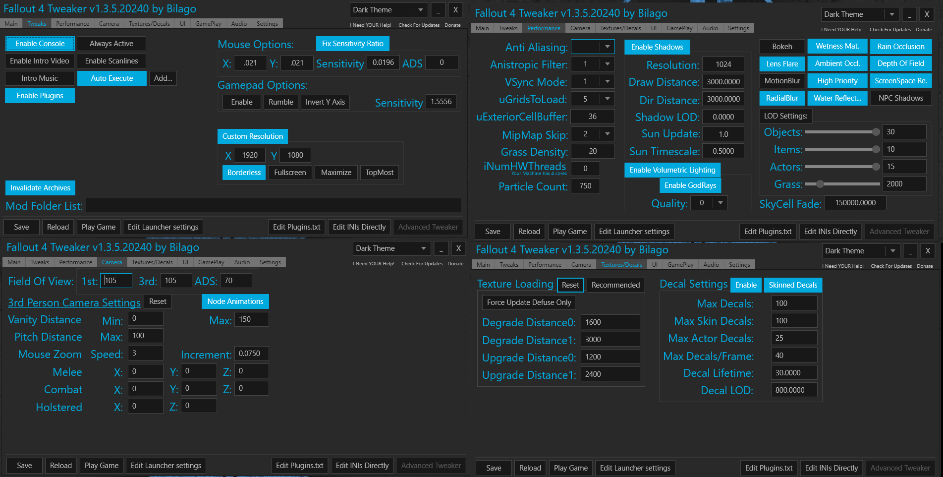Click the Invalidate Archives button
943x477 pixels.
pyautogui.click(x=40, y=188)
